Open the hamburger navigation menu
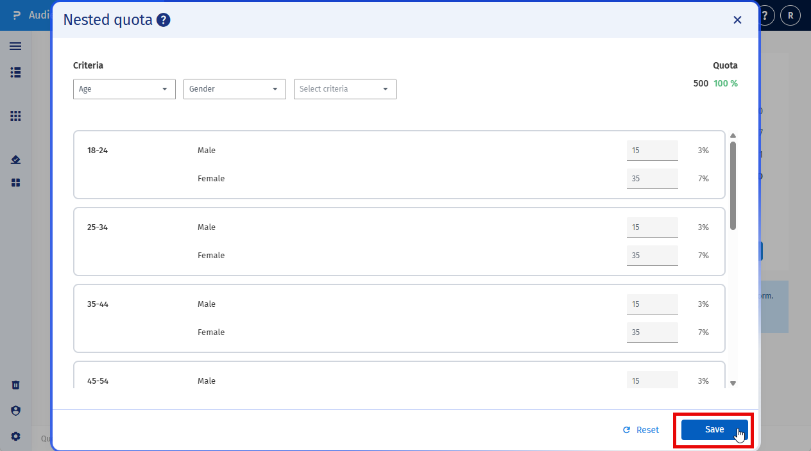Image resolution: width=811 pixels, height=451 pixels. coord(15,45)
